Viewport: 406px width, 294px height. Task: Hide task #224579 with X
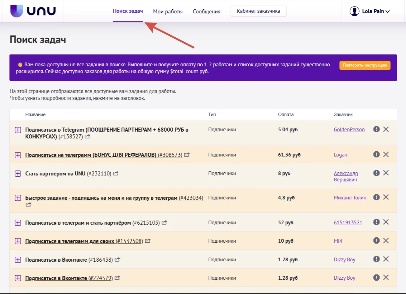click(386, 278)
